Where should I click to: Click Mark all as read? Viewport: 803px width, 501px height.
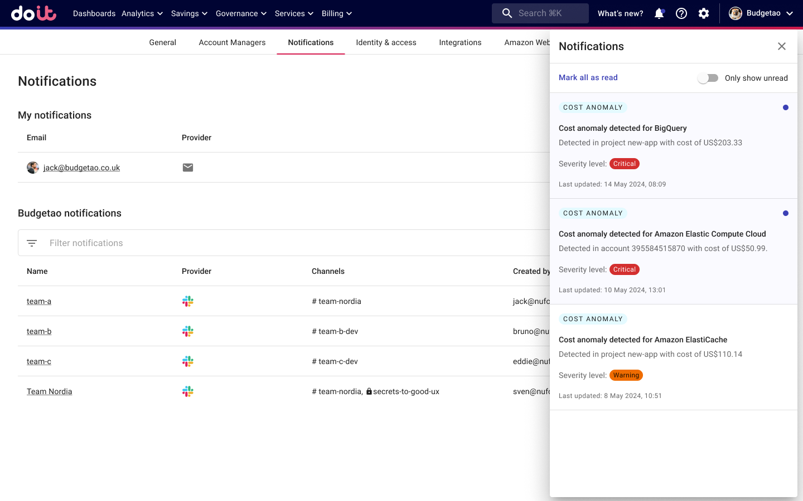point(588,77)
